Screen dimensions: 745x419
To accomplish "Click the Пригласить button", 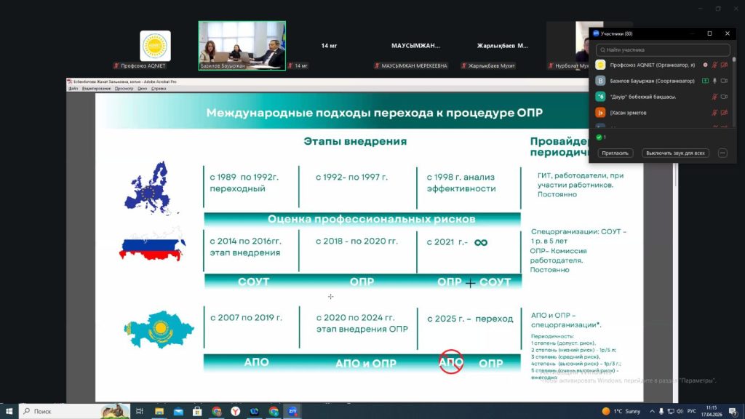I will pyautogui.click(x=615, y=153).
